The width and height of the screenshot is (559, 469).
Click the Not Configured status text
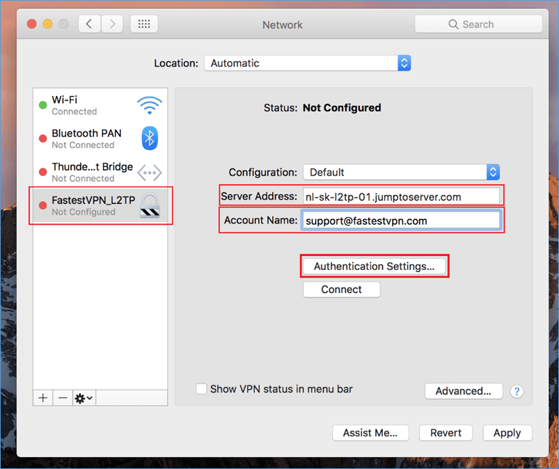342,108
